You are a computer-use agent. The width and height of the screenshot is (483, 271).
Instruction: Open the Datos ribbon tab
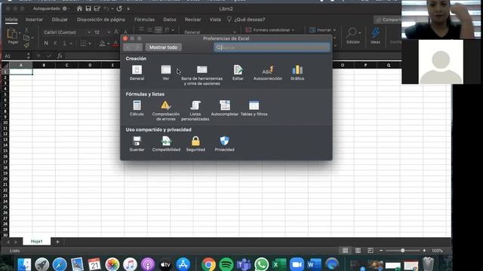click(170, 20)
